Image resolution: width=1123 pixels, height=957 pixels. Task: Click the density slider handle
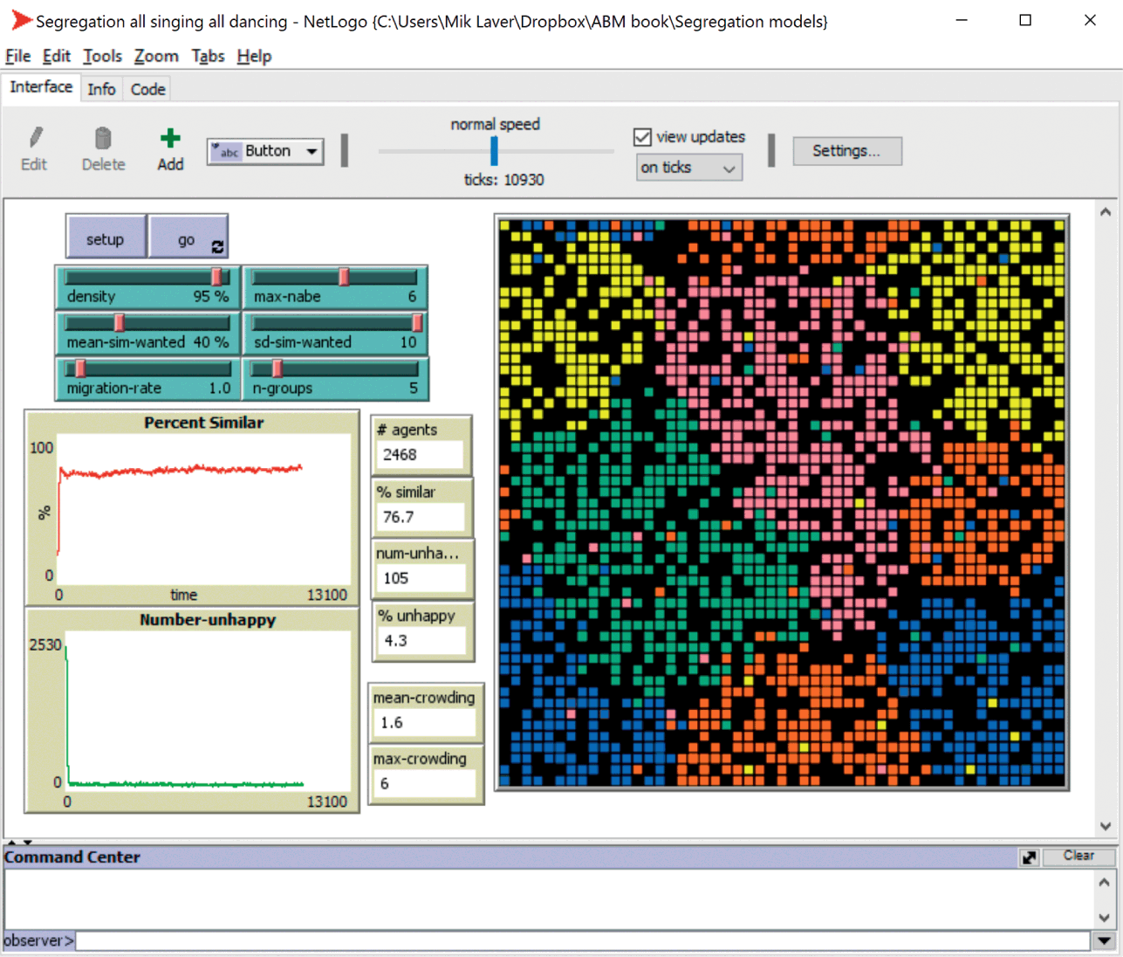pos(216,277)
